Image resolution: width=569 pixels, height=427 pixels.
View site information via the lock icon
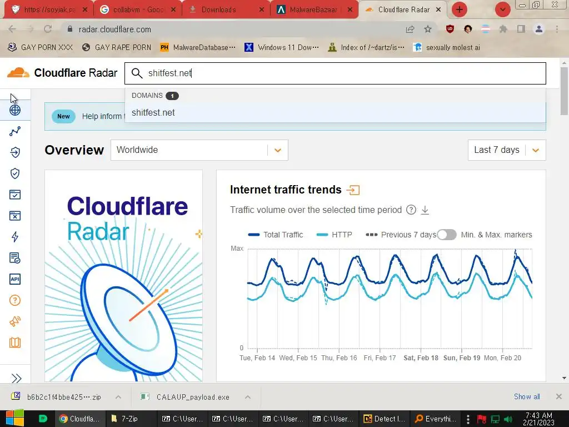coord(70,29)
